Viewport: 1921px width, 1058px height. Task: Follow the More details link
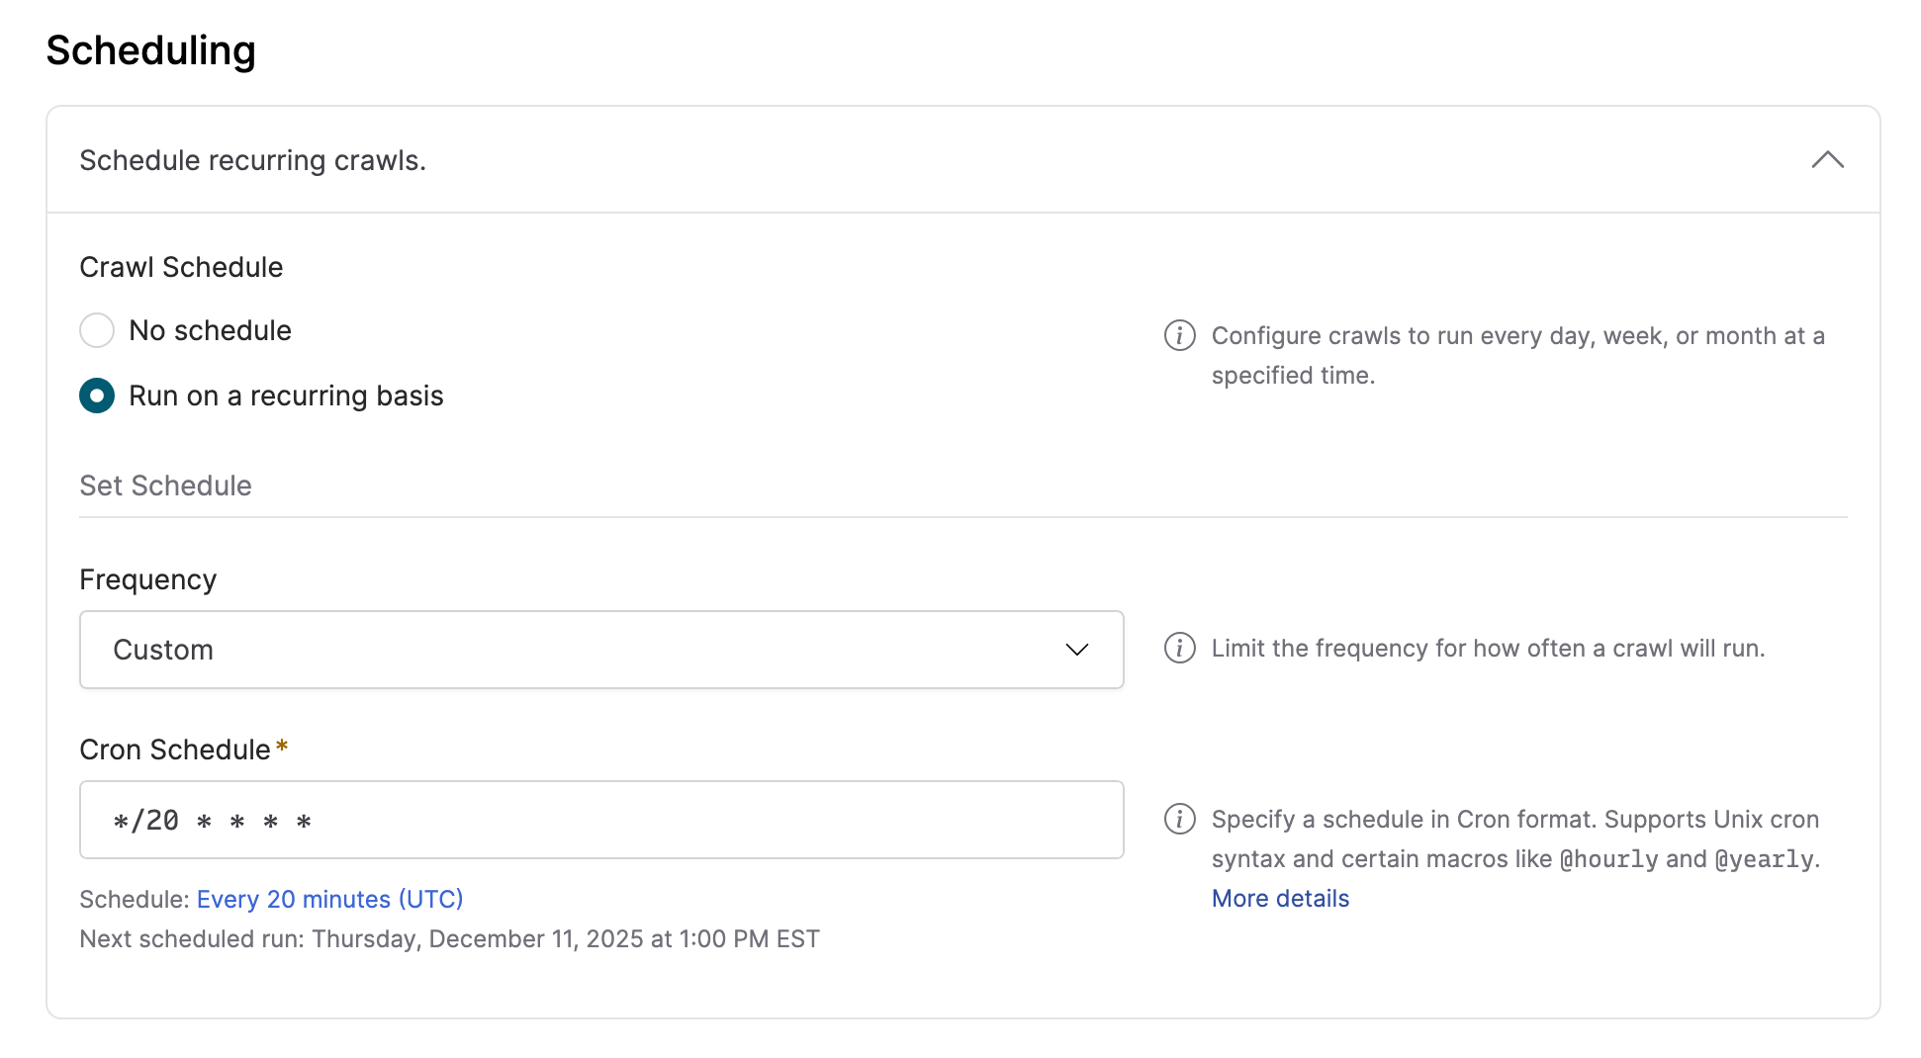coord(1279,898)
